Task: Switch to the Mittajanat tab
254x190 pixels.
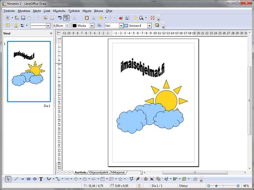Action: coord(118,172)
